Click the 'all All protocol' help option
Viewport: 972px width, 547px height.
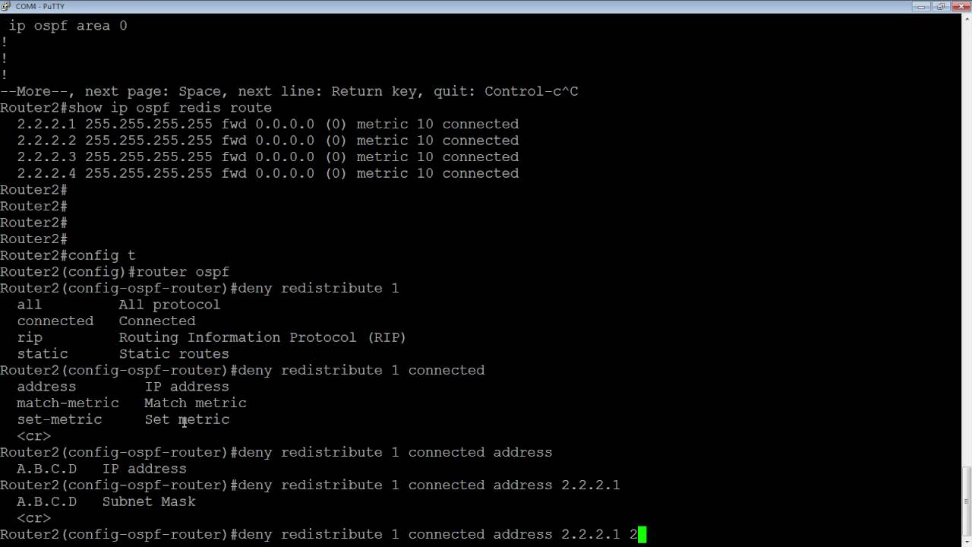point(118,305)
